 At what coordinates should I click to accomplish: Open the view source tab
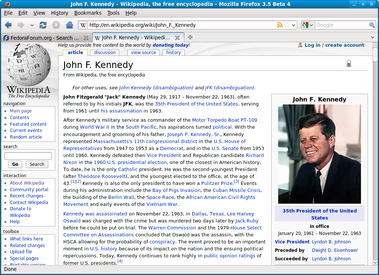click(x=144, y=53)
